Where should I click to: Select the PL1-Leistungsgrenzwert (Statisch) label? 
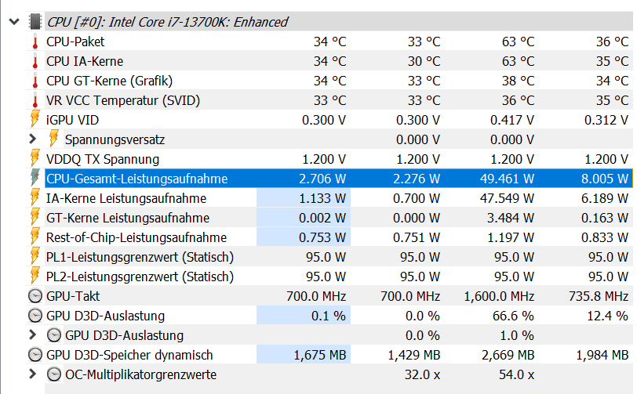pos(140,257)
